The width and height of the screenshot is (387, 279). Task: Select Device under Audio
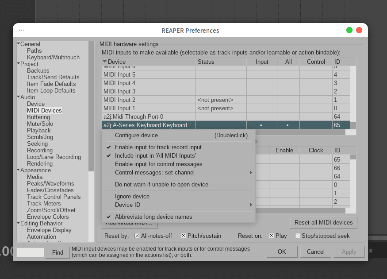[x=36, y=104]
